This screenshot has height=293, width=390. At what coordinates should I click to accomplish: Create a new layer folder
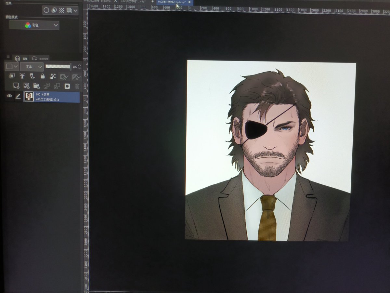pyautogui.click(x=36, y=86)
